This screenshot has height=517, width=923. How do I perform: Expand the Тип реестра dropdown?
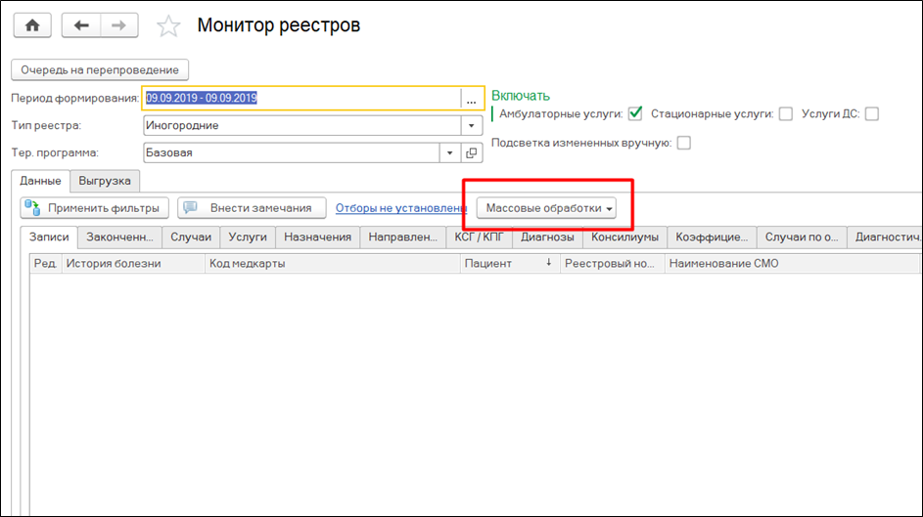[x=471, y=126]
